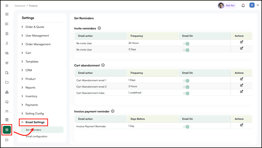Edit the Re-invite User 3 Days reminder
262x148 pixels.
click(241, 48)
